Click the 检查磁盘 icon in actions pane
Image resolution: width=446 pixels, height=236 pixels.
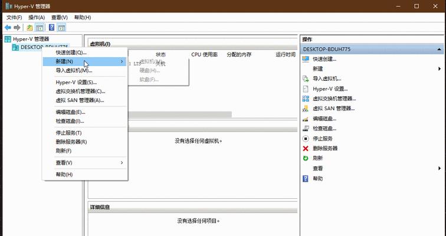[x=306, y=129]
